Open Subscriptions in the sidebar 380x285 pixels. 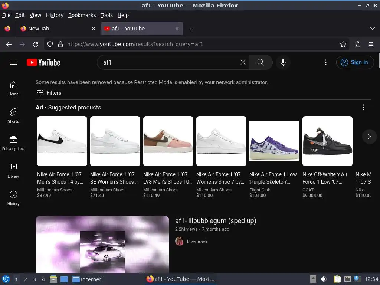click(x=13, y=144)
